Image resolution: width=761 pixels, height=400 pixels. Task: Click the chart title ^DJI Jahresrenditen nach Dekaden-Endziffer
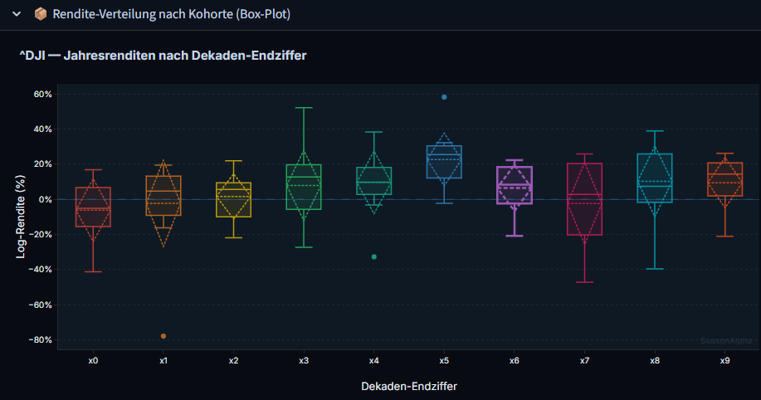[163, 56]
